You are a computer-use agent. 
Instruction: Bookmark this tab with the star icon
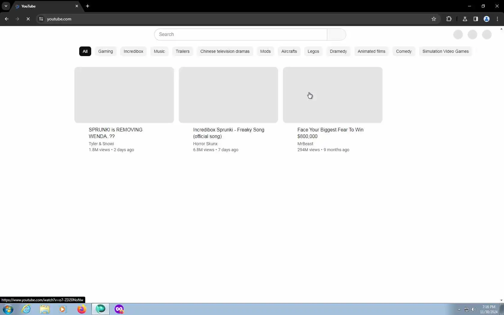(x=433, y=19)
